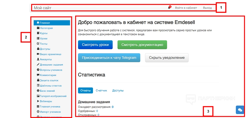Click the Смотреть уроки button
Screen dimensions: 248x118
pos(95,45)
